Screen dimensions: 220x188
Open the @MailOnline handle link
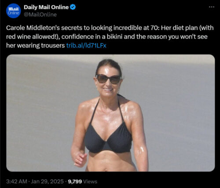pos(40,14)
